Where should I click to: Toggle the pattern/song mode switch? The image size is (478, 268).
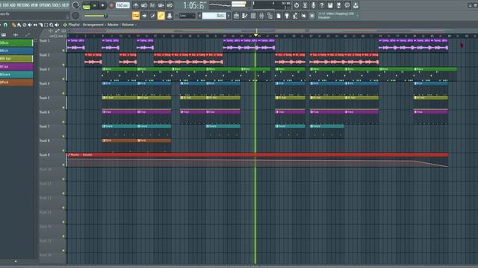coord(87,5)
